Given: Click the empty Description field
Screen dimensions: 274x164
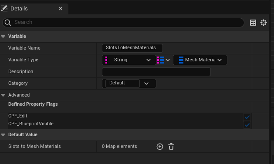Looking at the screenshot, I should click(156, 72).
